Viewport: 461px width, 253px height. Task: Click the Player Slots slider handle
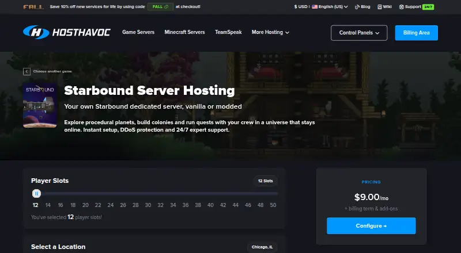36,194
